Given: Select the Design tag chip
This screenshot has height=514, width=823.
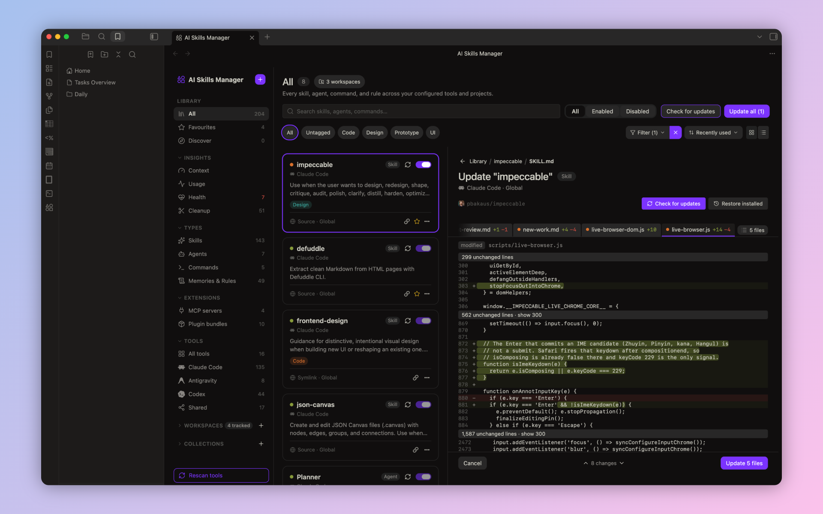Looking at the screenshot, I should (375, 133).
